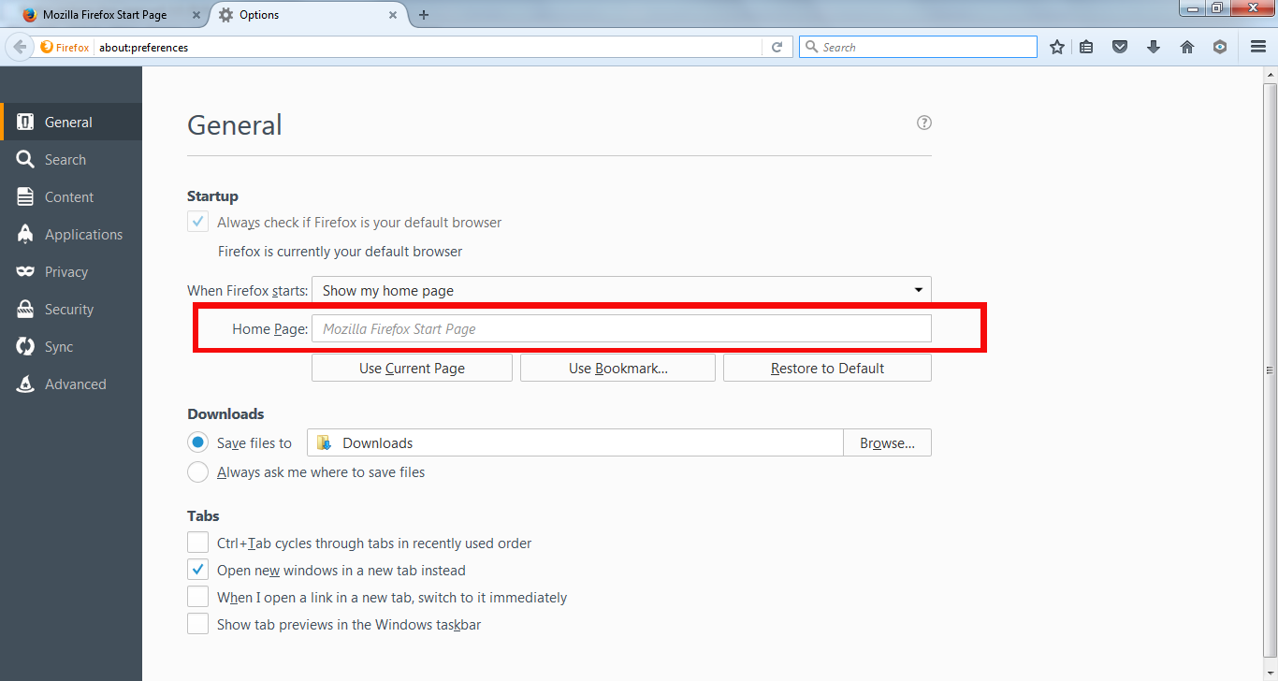The width and height of the screenshot is (1278, 681).
Task: Switch to the Mozilla Firefox Start Page tab
Action: pos(105,15)
